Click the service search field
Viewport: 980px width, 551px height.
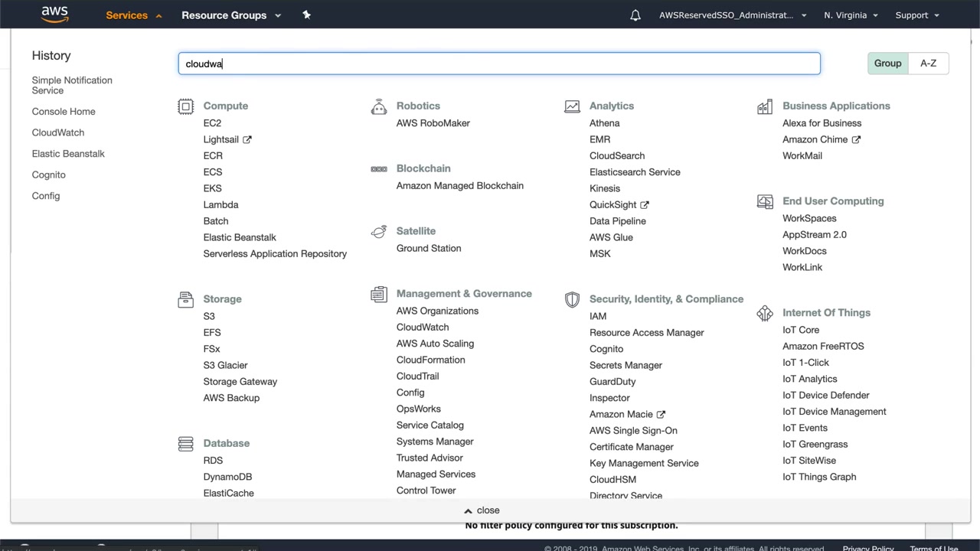[499, 64]
